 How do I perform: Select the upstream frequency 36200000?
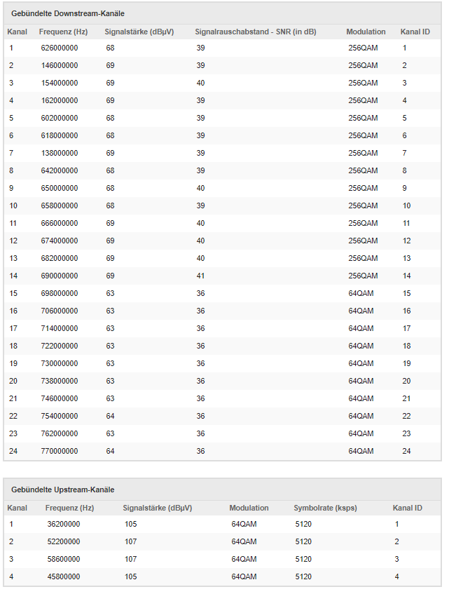62,524
